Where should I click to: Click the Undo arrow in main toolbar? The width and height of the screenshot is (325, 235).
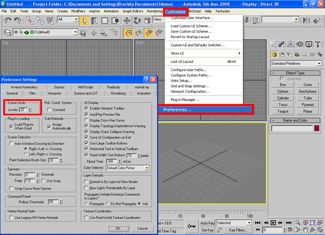coord(8,20)
